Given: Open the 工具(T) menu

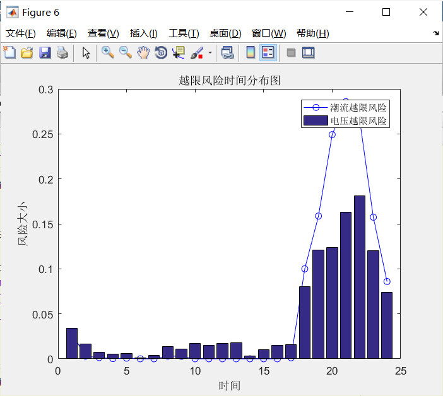Looking at the screenshot, I should (184, 33).
